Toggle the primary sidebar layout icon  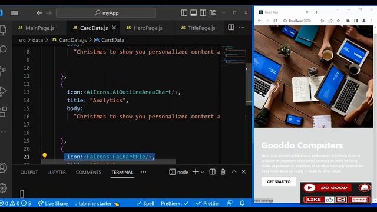(x=184, y=13)
